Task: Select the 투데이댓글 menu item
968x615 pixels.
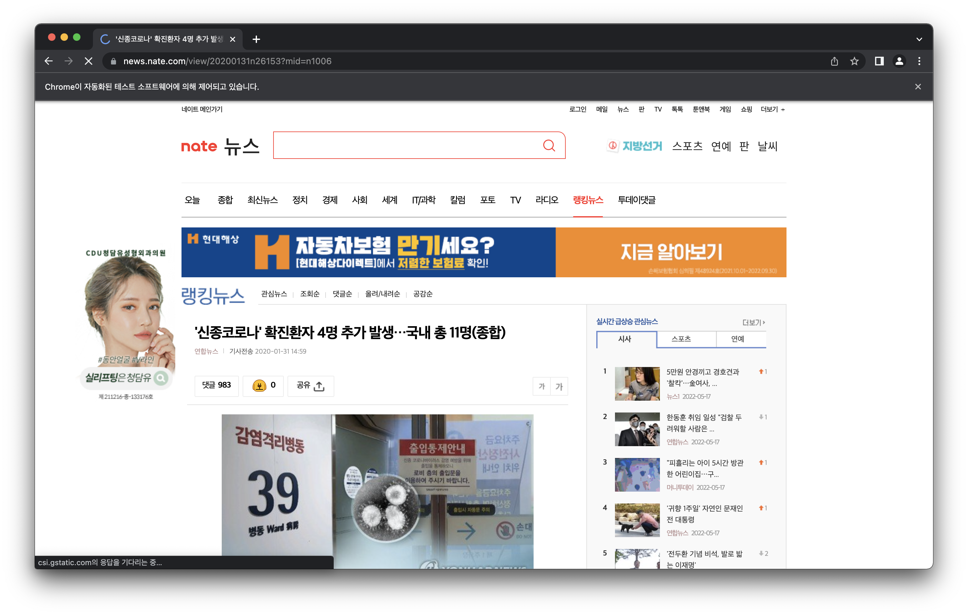Action: pos(636,200)
